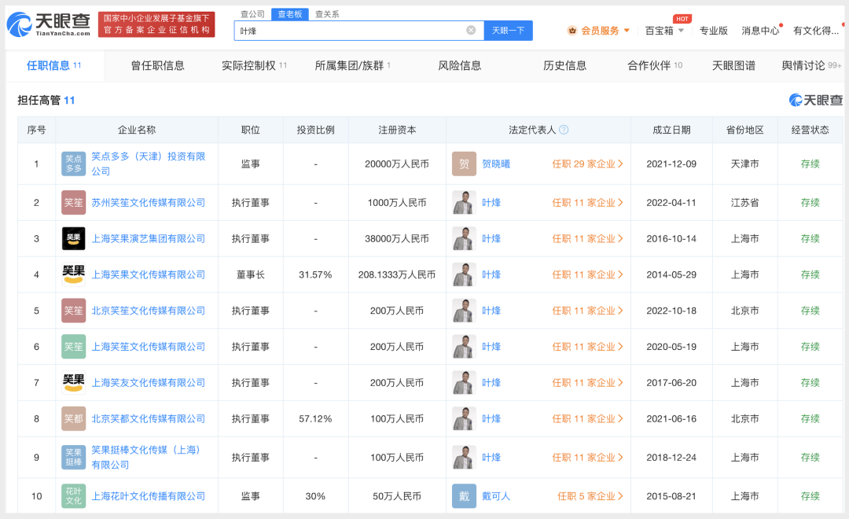Switch to the 查公司 search tab
849x519 pixels.
[x=252, y=14]
